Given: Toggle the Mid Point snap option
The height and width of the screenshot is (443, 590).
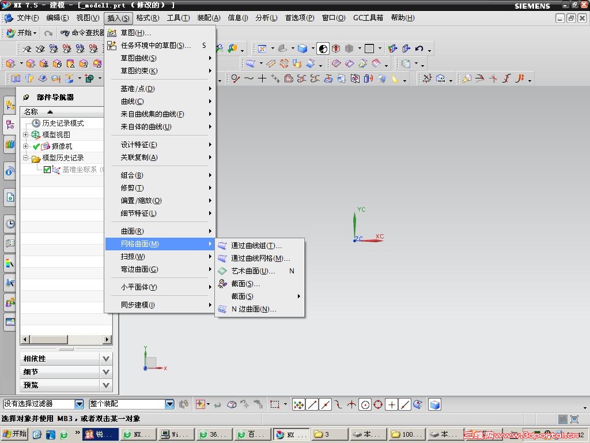Looking at the screenshot, I should click(x=326, y=404).
